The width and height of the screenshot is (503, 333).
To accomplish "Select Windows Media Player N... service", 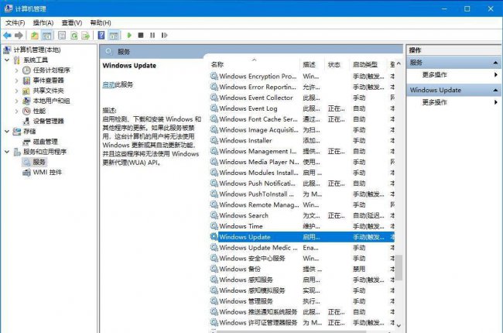I will tap(302, 162).
